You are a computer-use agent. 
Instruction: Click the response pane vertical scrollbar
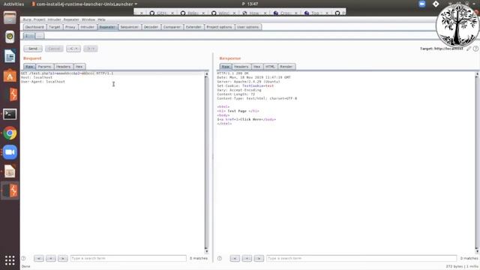coord(477,163)
